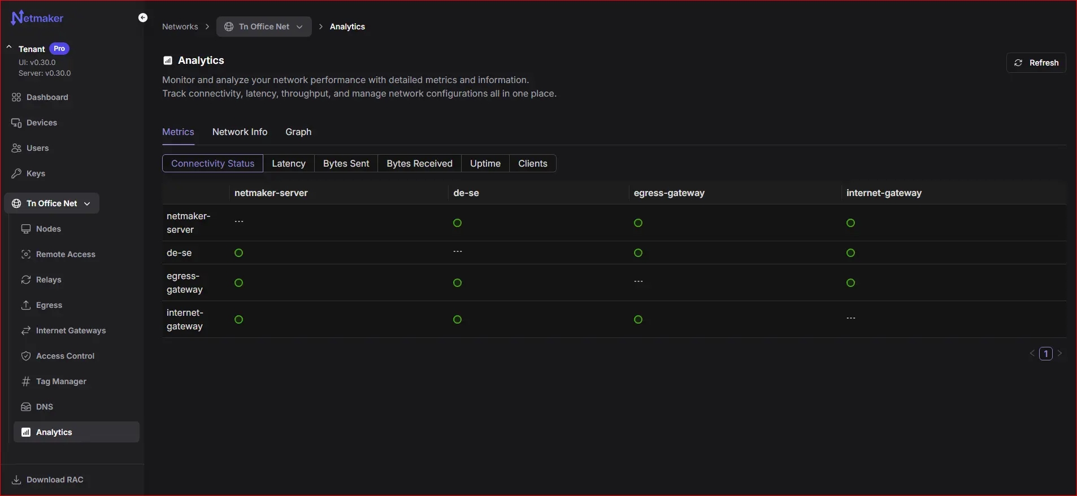
Task: Go to Keys in sidebar
Action: [36, 173]
